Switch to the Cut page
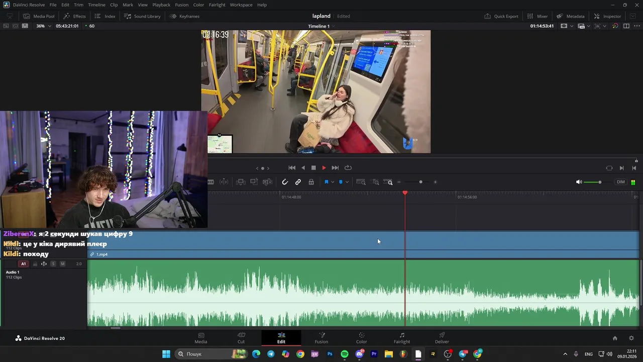 241,338
